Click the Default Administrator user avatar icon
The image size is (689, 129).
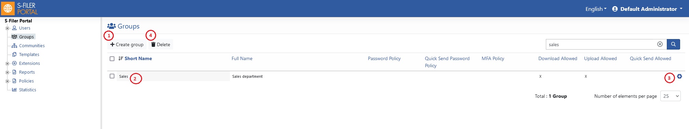point(615,9)
